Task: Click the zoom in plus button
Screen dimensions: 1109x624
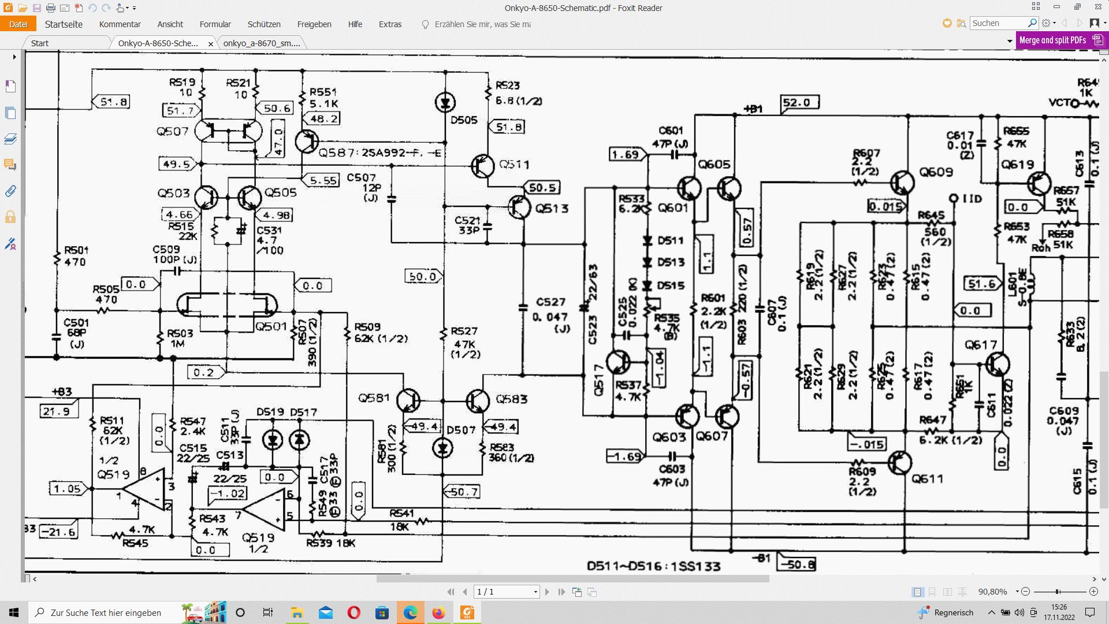Action: [1093, 592]
